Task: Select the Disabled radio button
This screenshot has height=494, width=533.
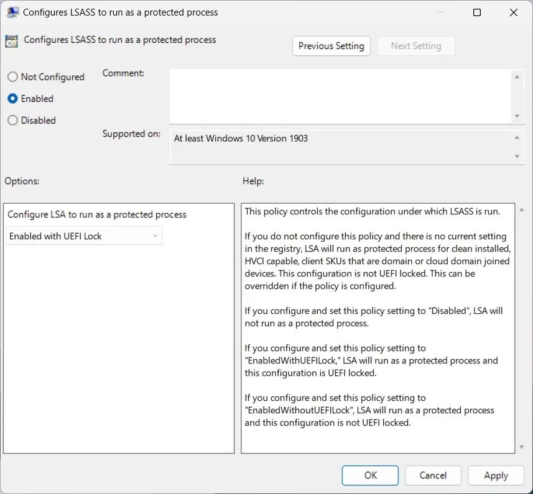Action: [x=11, y=120]
